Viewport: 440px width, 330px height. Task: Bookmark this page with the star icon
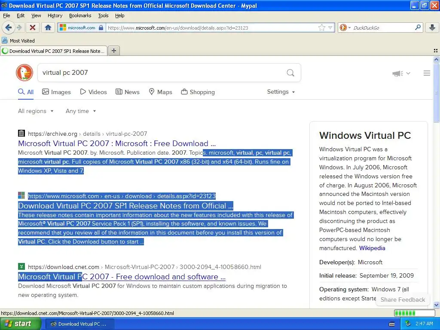[321, 27]
